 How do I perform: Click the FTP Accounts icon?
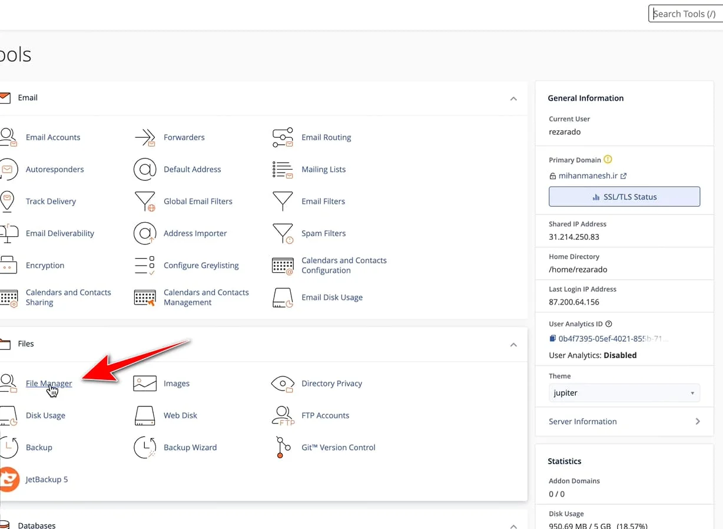pyautogui.click(x=283, y=415)
